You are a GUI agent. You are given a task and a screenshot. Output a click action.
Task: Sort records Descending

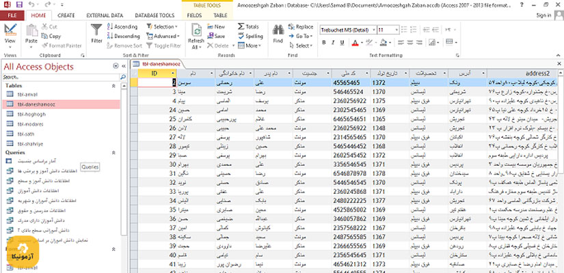[123, 36]
